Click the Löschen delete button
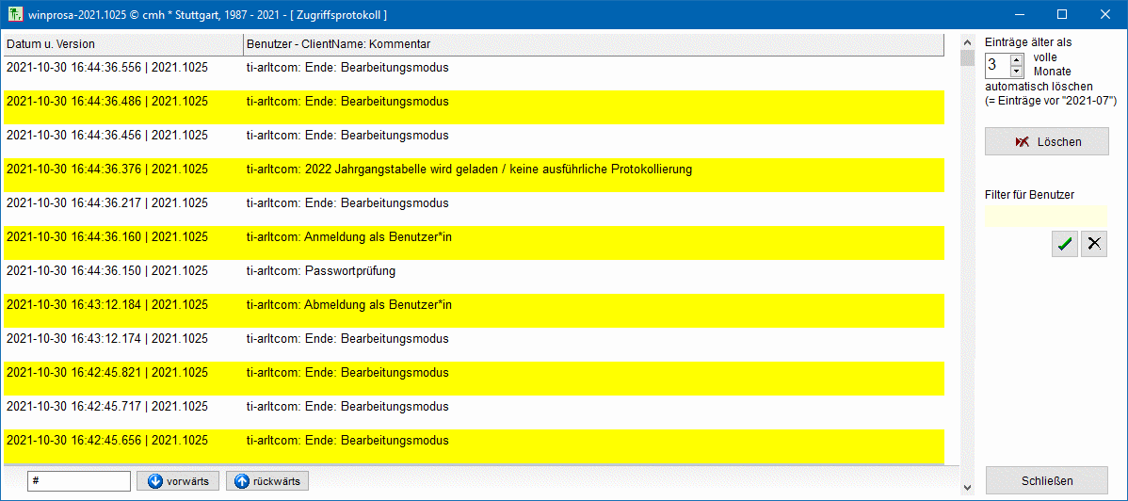1128x501 pixels. (1046, 141)
